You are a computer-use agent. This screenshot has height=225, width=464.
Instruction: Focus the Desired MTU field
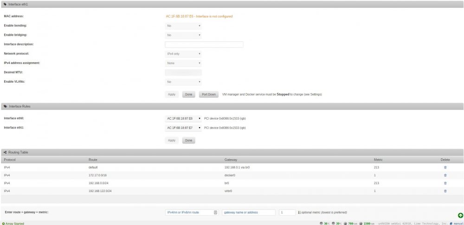point(183,72)
